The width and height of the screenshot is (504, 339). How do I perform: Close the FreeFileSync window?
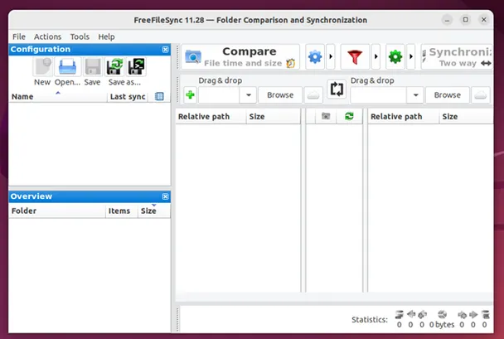(x=484, y=20)
